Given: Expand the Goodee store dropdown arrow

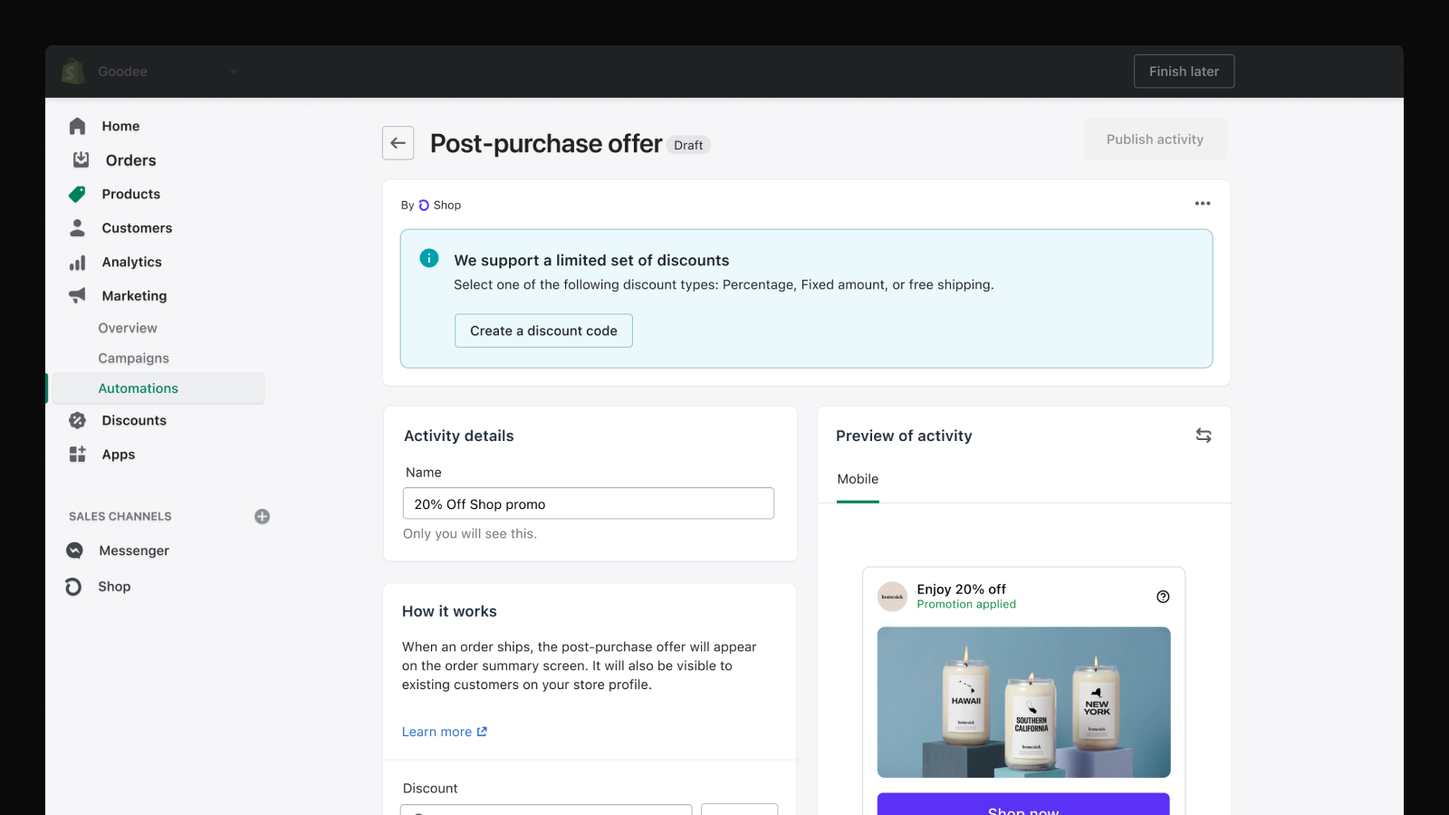Looking at the screenshot, I should pyautogui.click(x=234, y=72).
